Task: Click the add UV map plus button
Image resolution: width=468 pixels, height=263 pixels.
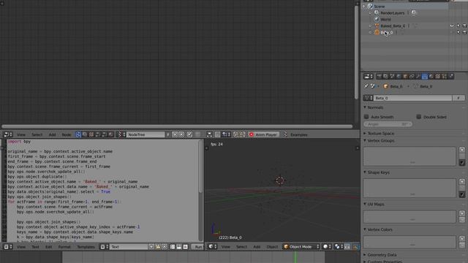Action: pyautogui.click(x=462, y=213)
